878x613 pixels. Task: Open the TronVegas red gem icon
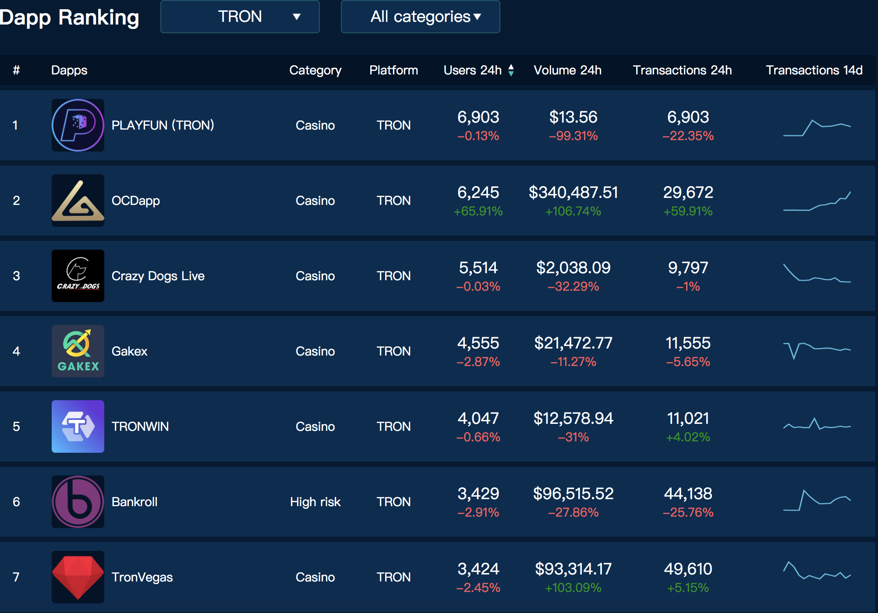tap(78, 577)
